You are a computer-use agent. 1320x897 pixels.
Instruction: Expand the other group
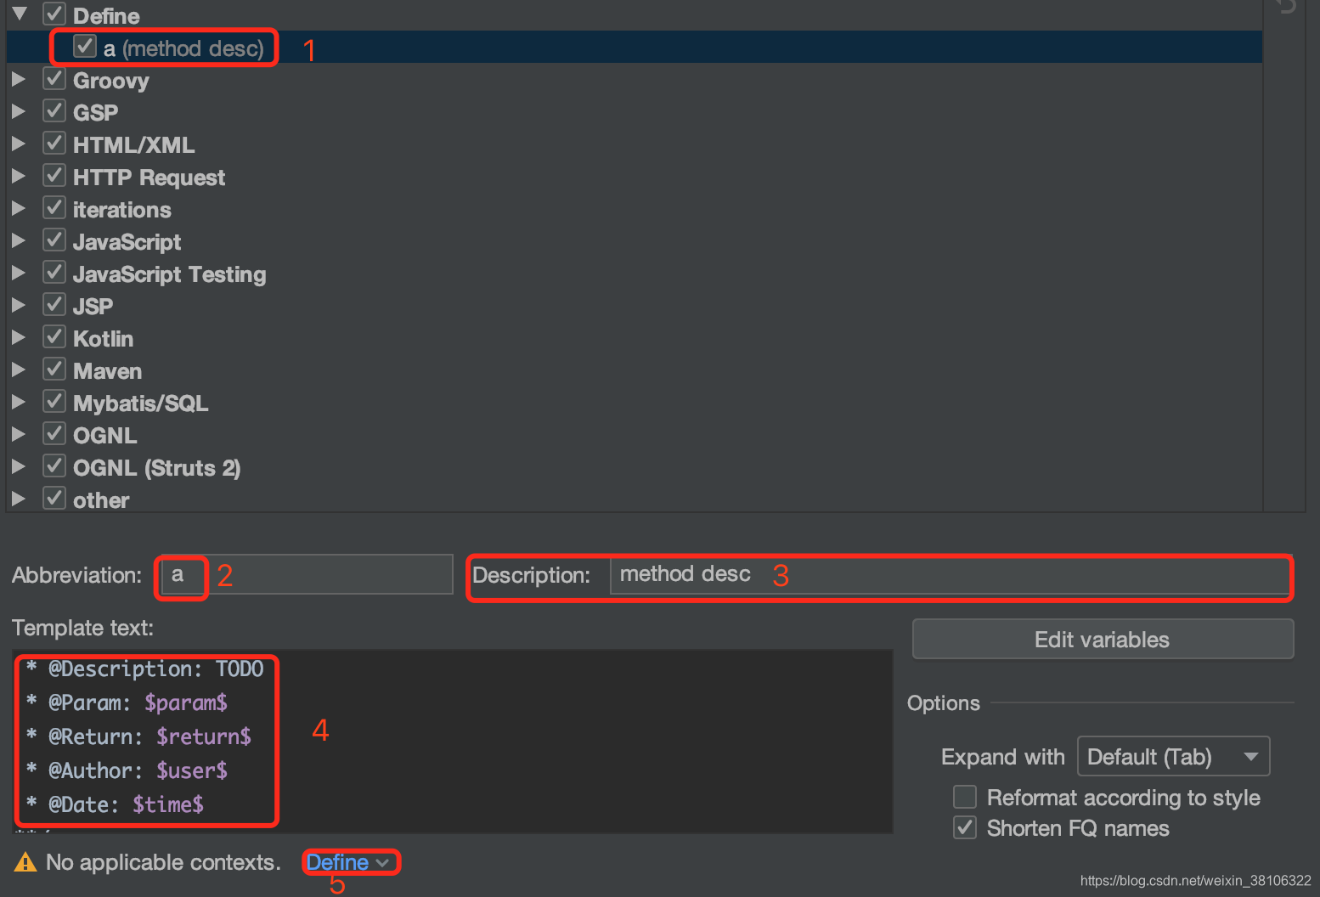(18, 499)
